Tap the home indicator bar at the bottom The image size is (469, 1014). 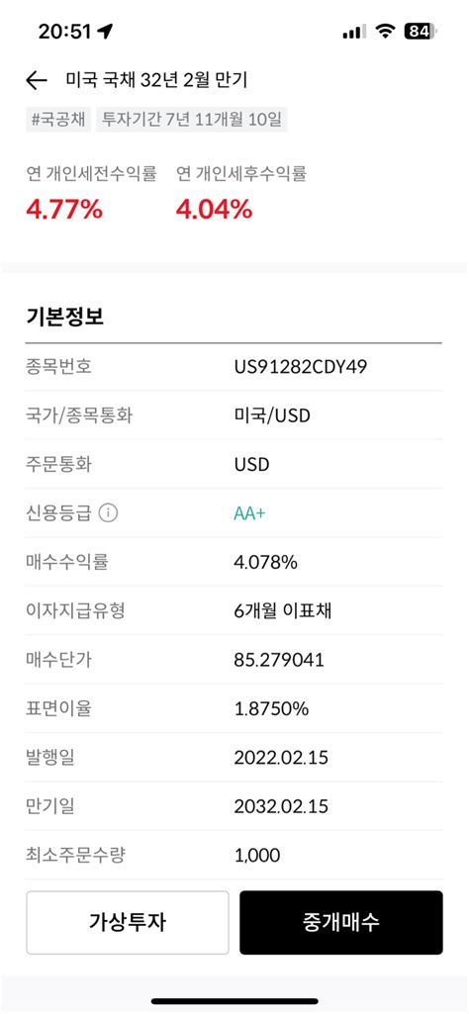tap(234, 1001)
